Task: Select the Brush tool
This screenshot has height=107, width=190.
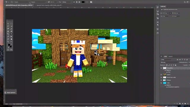Action: [x=12, y=29]
